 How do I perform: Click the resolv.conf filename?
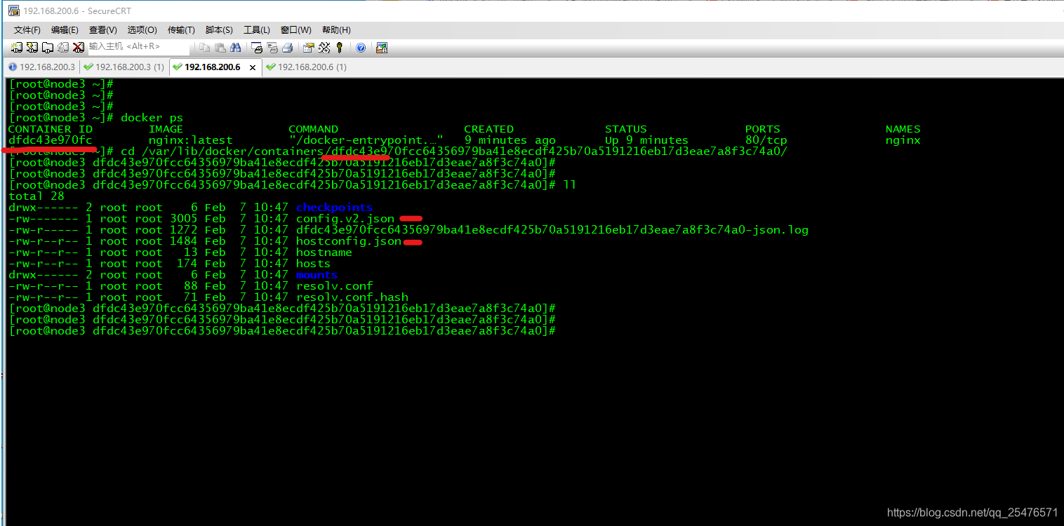point(334,286)
